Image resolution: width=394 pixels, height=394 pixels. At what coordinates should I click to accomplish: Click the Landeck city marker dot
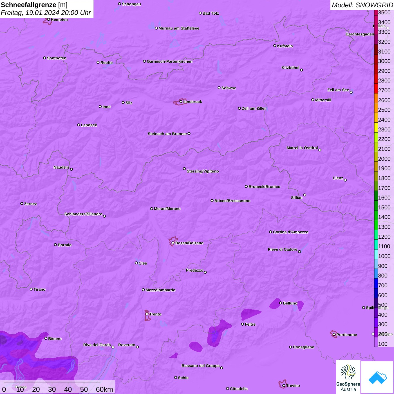coord(79,125)
